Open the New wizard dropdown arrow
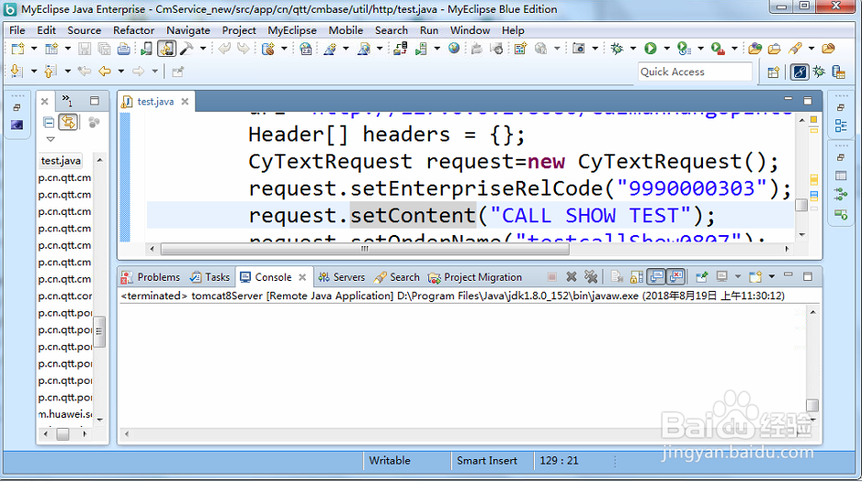The height and width of the screenshot is (482, 862). pos(33,49)
